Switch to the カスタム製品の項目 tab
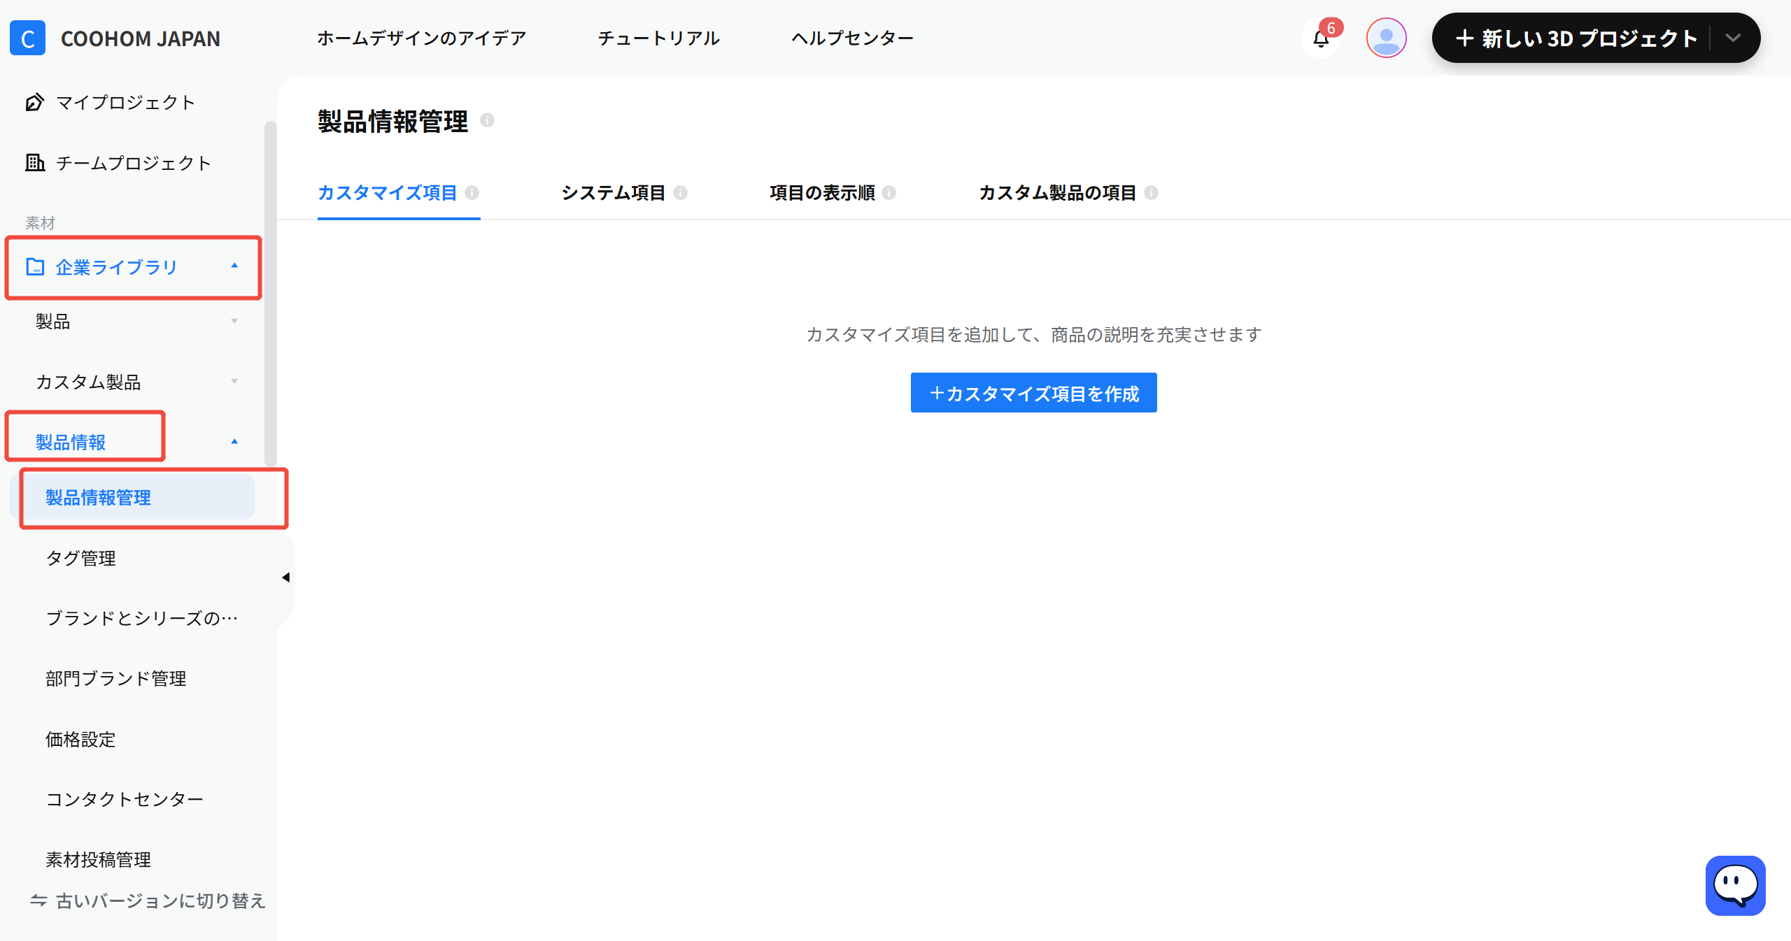This screenshot has width=1791, height=941. (1057, 192)
